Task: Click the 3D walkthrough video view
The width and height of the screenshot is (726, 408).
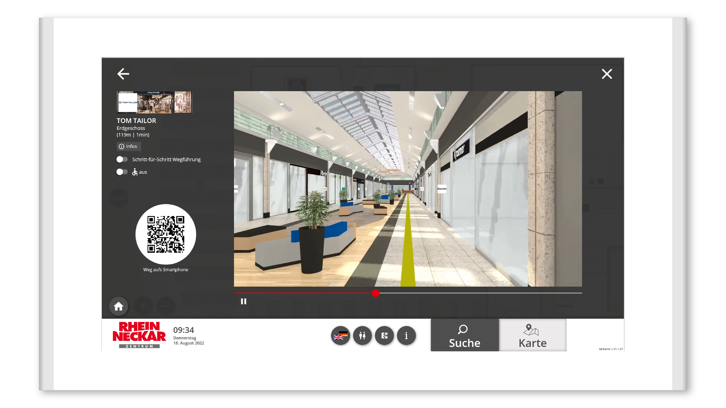Action: pos(407,189)
